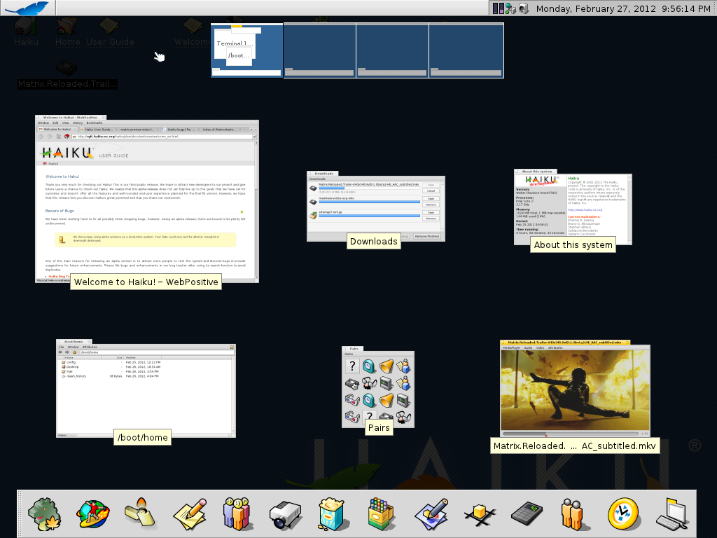
Task: Open the crayon box icon in dock
Action: coord(382,513)
